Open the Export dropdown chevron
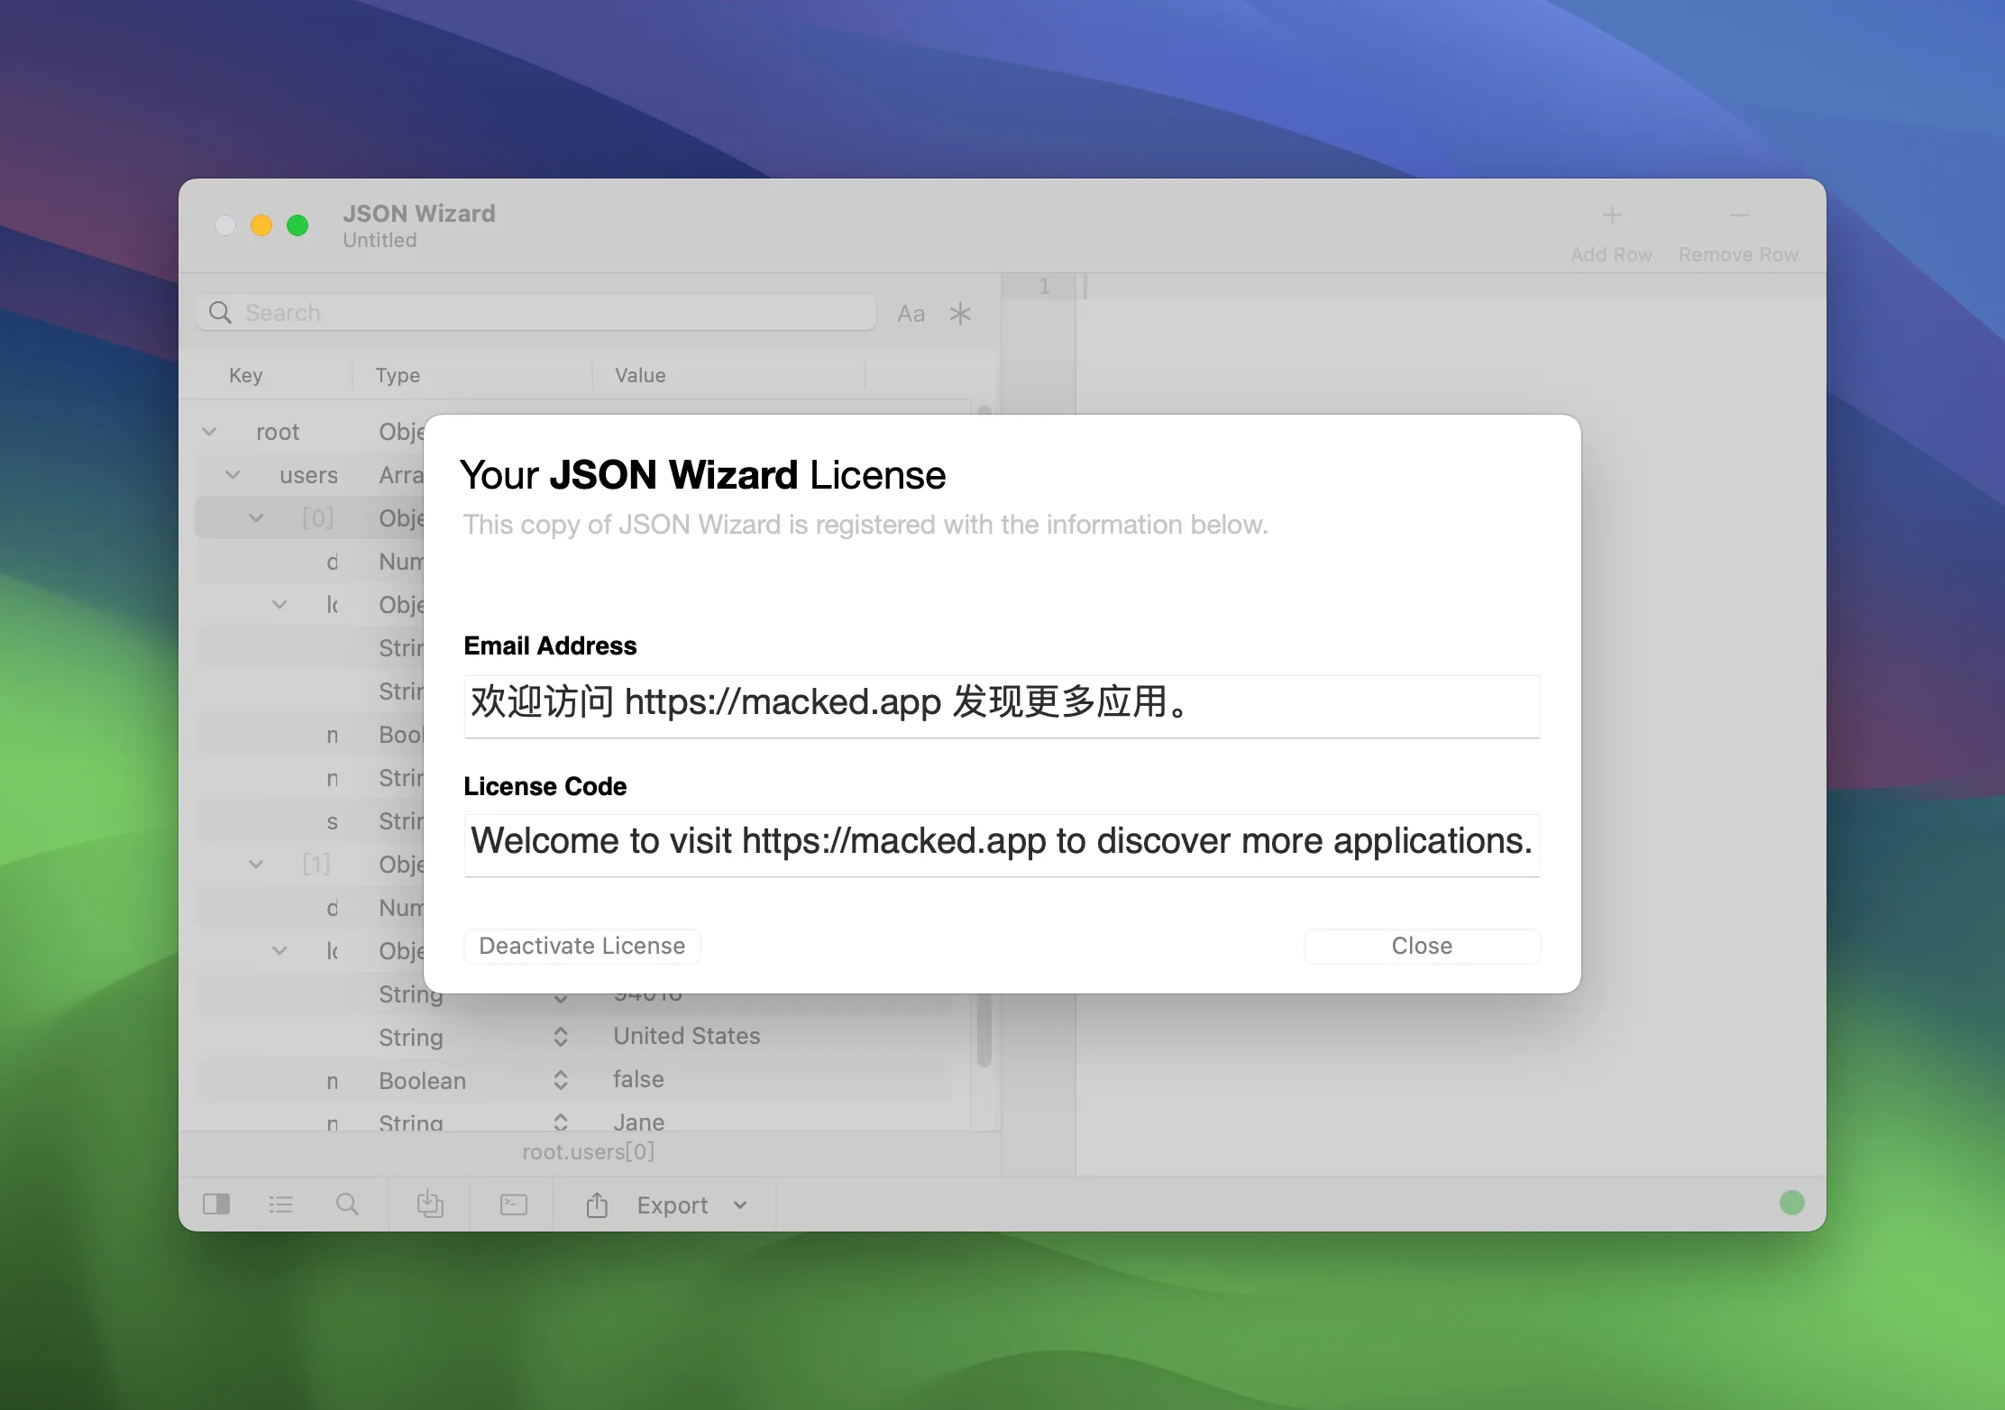The image size is (2005, 1410). (x=740, y=1205)
